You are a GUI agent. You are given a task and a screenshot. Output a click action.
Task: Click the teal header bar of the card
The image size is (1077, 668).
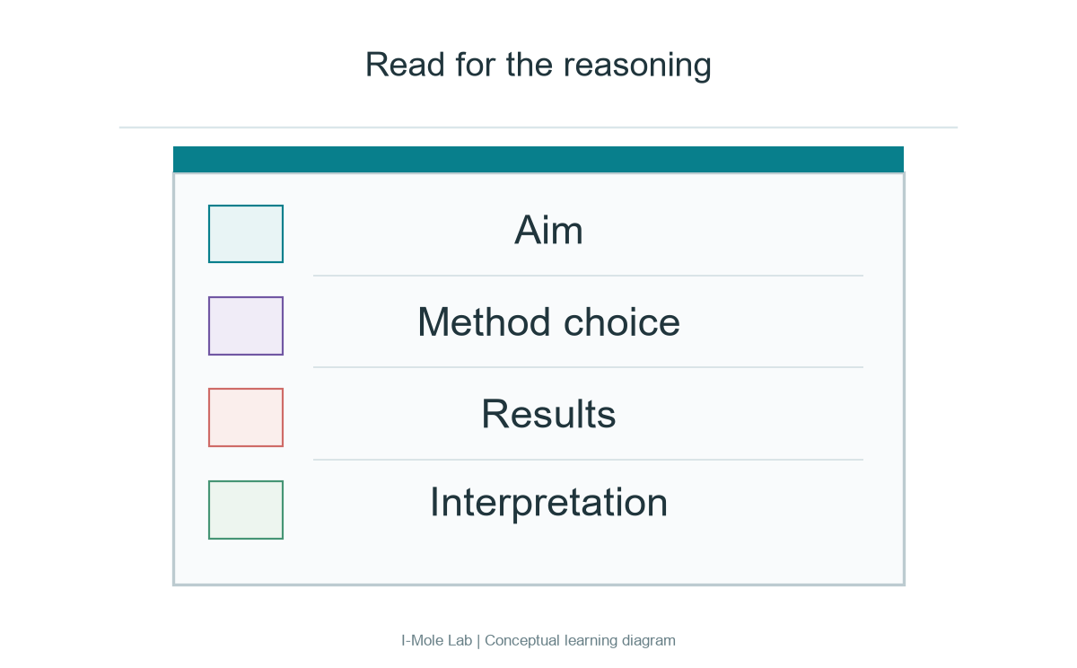point(538,159)
